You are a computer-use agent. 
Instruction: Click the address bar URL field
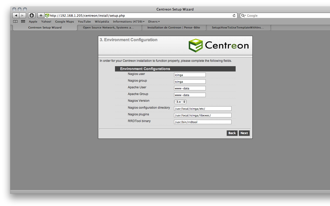pos(141,15)
